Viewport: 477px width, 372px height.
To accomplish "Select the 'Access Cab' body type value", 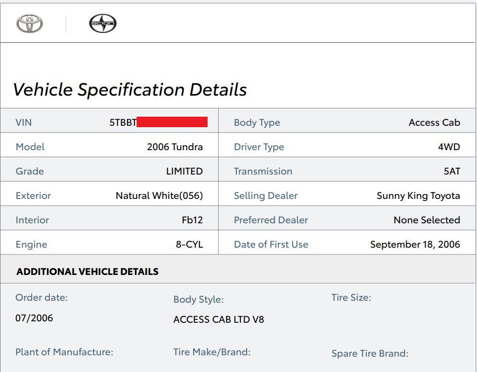I will tap(434, 122).
